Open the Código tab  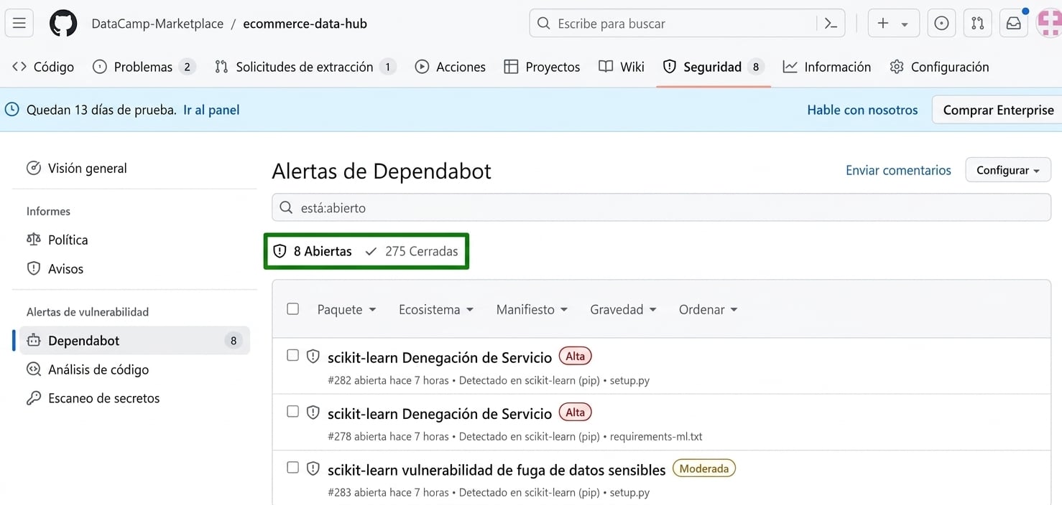click(43, 67)
